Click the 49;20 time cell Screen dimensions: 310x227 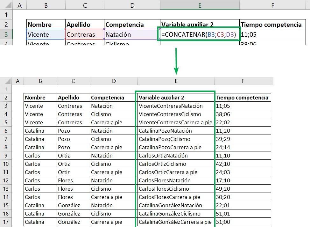(243, 189)
